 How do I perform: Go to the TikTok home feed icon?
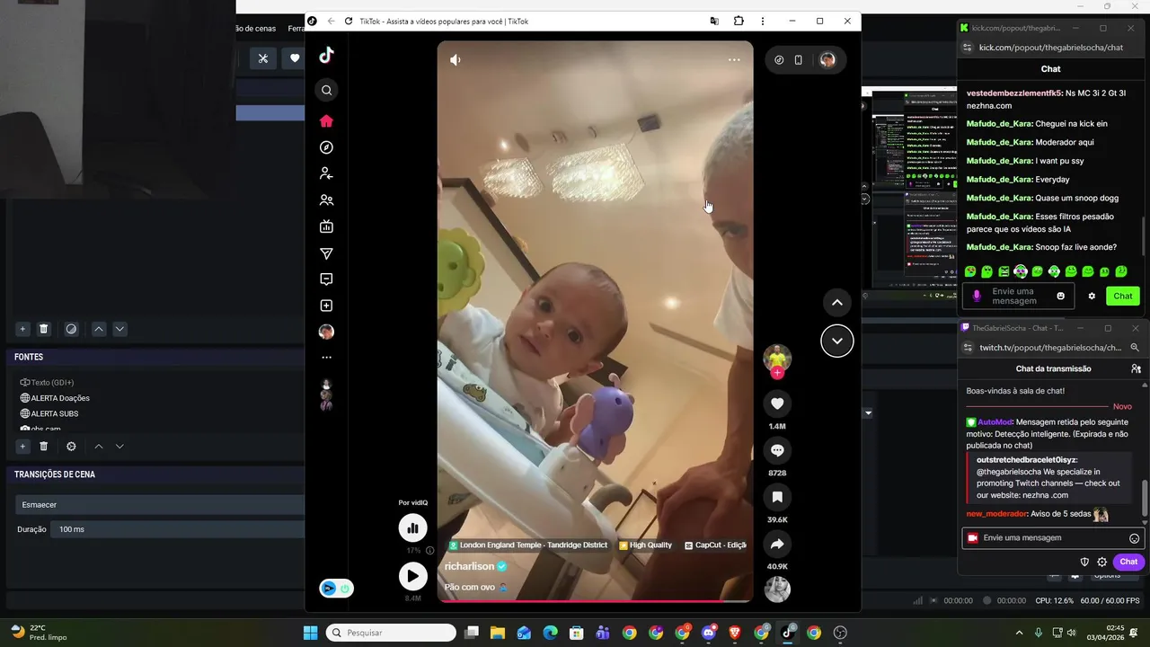click(x=326, y=121)
